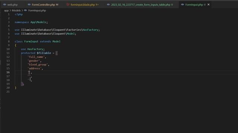Click the 'address' string on line 15
The height and width of the screenshot is (133, 238).
[x=35, y=68]
